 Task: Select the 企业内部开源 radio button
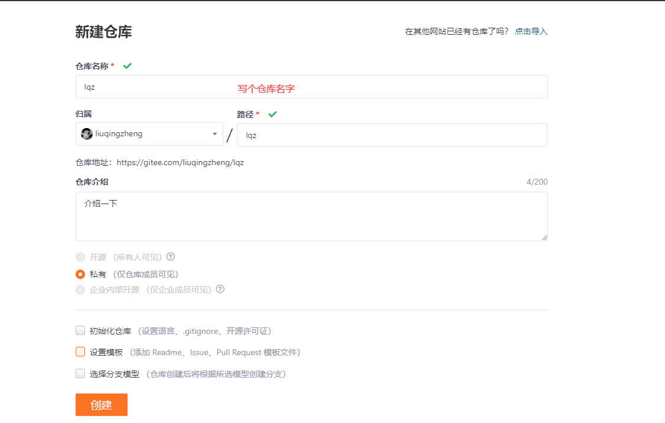pos(80,290)
